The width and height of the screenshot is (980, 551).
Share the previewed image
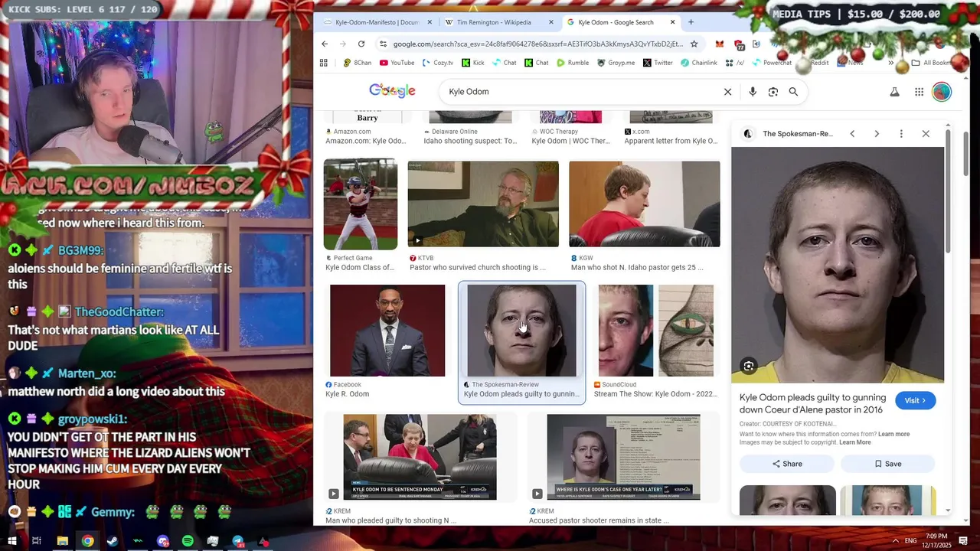[x=787, y=464]
